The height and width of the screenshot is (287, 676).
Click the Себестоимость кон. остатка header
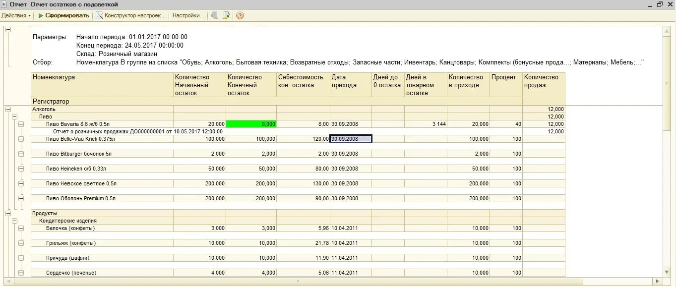(303, 85)
